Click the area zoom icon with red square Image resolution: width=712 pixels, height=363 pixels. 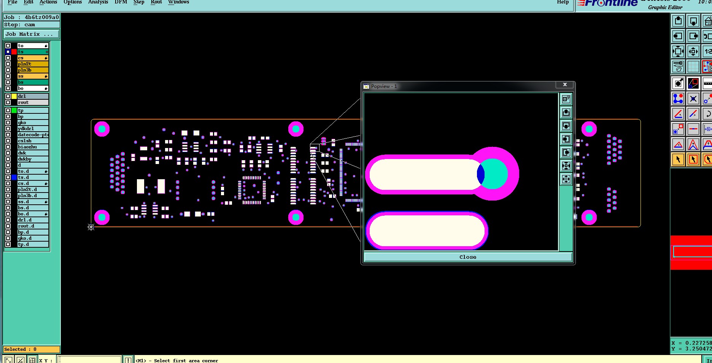pyautogui.click(x=693, y=83)
